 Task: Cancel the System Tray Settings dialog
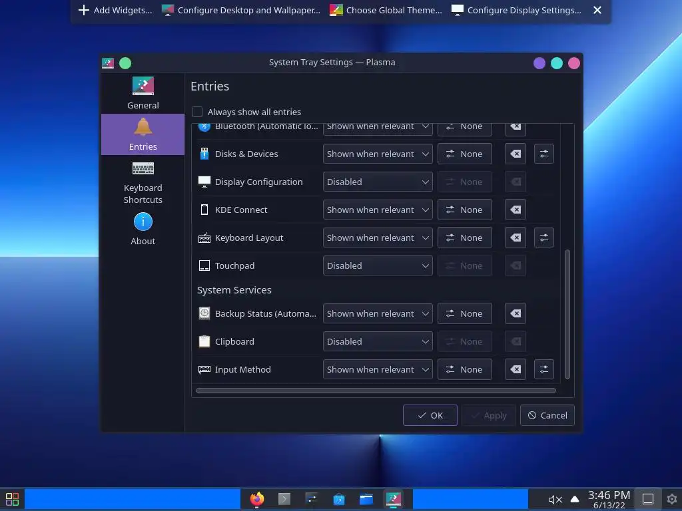click(x=547, y=415)
